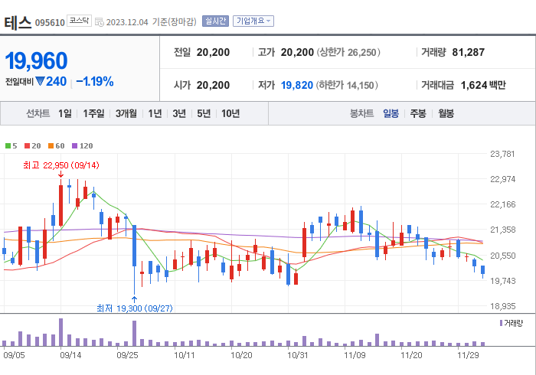Click the 하한가 14,150 lower limit text
The width and height of the screenshot is (536, 375).
[x=347, y=85]
